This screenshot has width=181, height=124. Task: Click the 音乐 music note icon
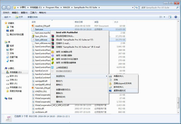tap(8, 61)
